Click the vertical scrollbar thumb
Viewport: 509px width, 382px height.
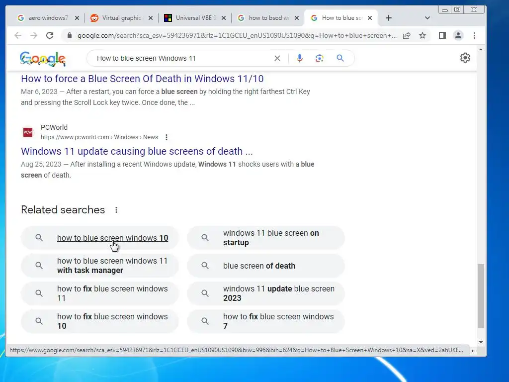click(481, 296)
